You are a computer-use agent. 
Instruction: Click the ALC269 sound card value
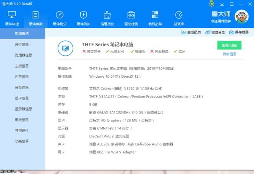(x=131, y=144)
